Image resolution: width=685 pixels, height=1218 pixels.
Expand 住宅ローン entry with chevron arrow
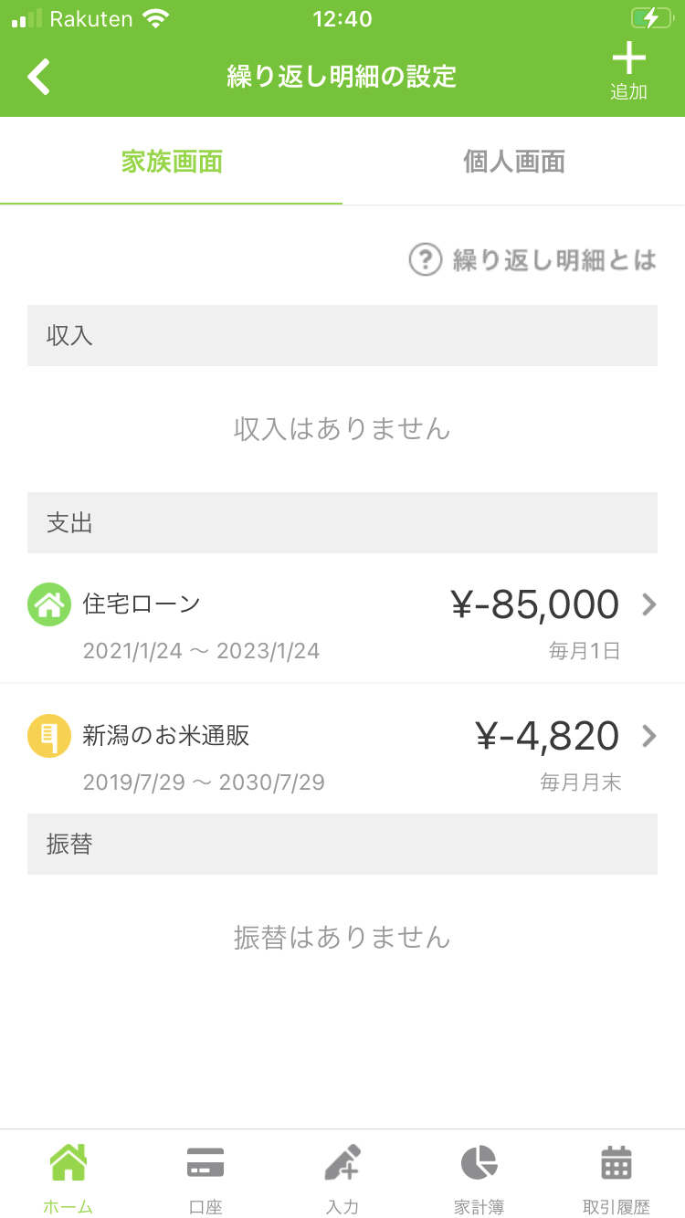(649, 604)
